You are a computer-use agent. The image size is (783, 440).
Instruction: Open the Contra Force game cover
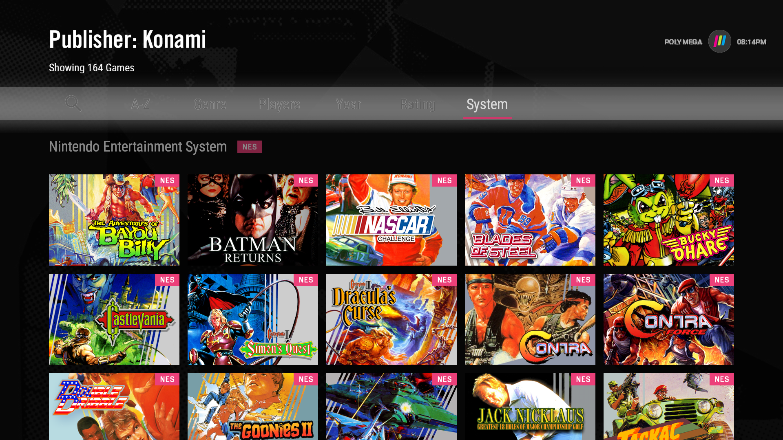tap(669, 319)
